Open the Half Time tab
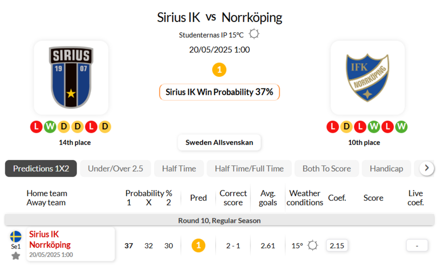Screen dimensions: 440x272 179,168
